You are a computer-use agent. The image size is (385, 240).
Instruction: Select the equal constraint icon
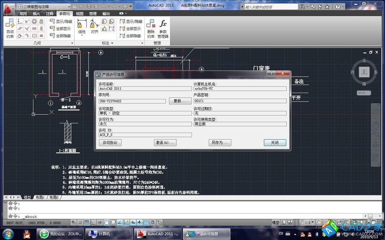41,36
